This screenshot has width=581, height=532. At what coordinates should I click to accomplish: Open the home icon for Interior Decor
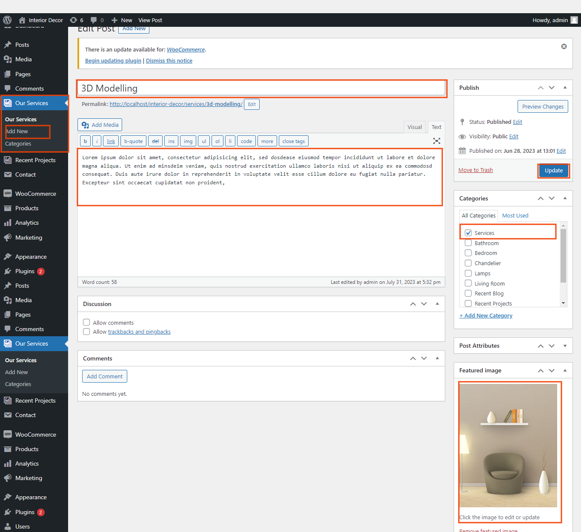click(x=22, y=20)
